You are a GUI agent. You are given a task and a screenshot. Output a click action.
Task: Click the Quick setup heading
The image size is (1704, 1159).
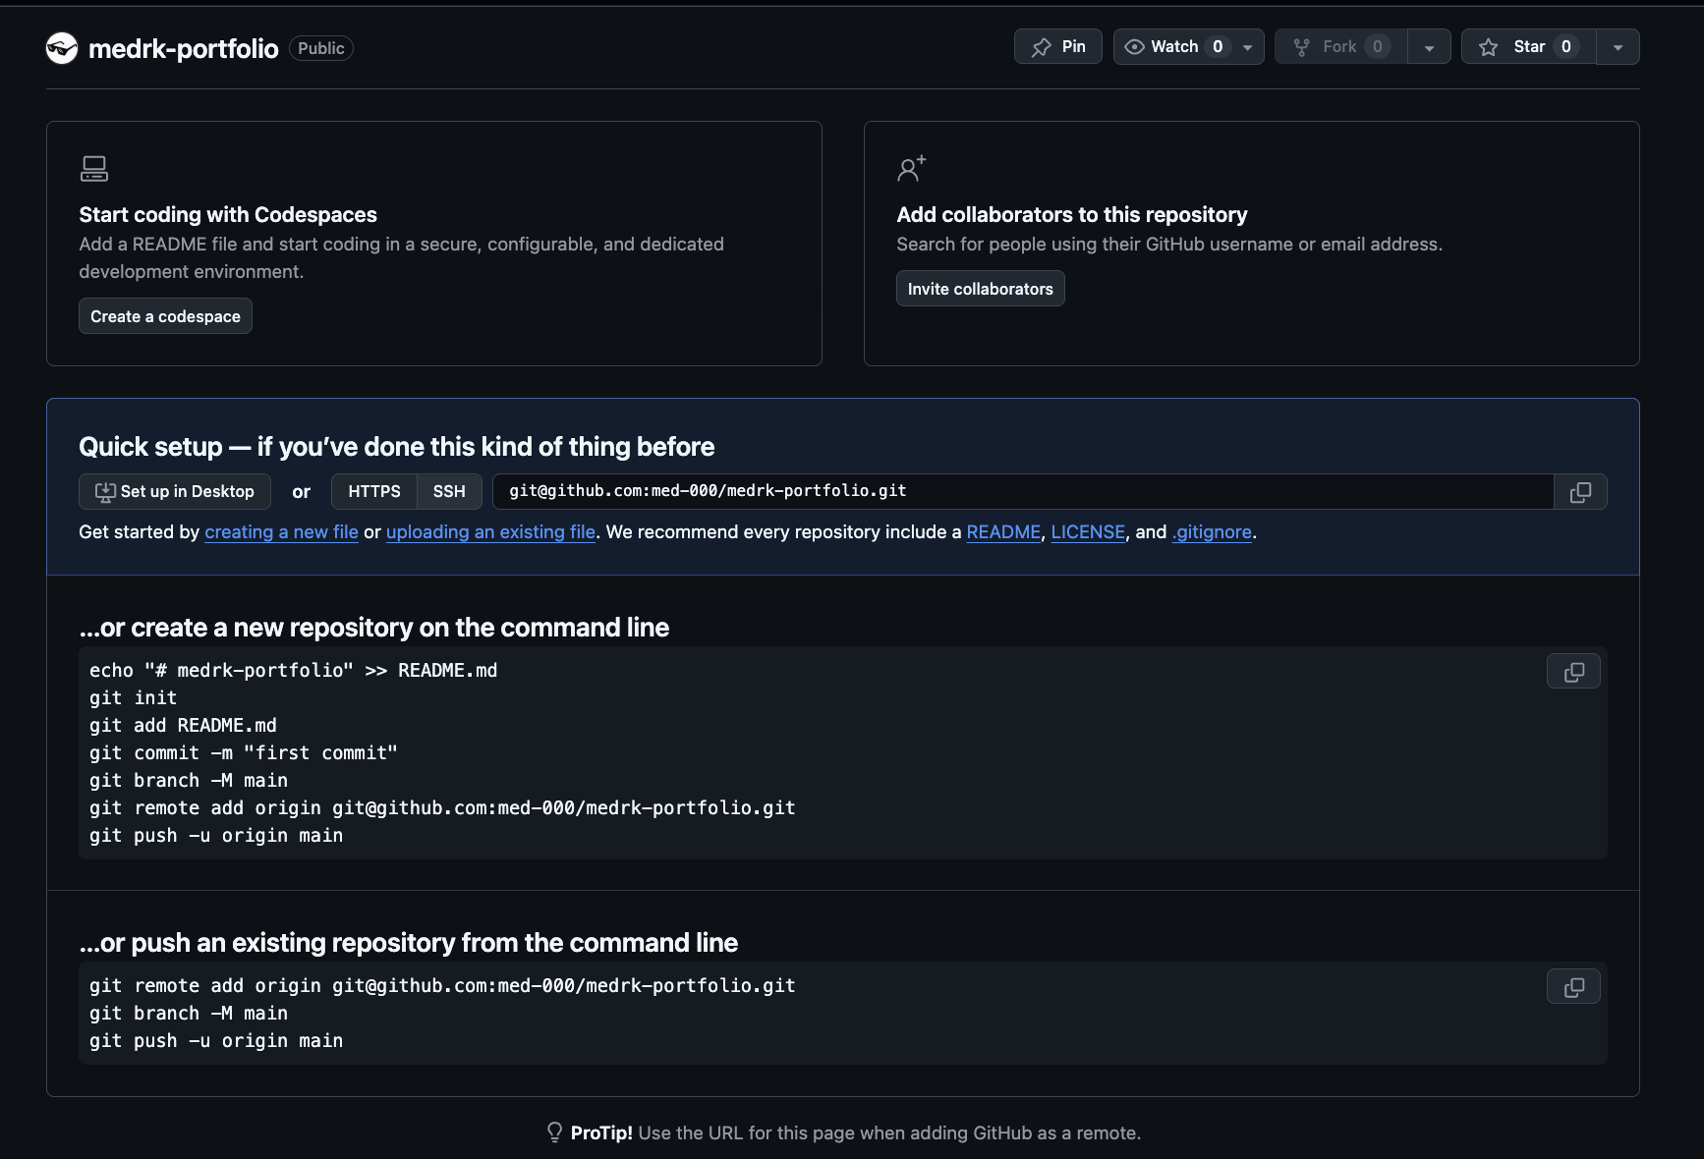[397, 447]
